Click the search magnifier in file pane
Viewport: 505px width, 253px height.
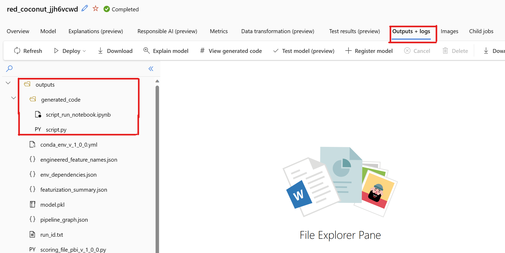[9, 69]
